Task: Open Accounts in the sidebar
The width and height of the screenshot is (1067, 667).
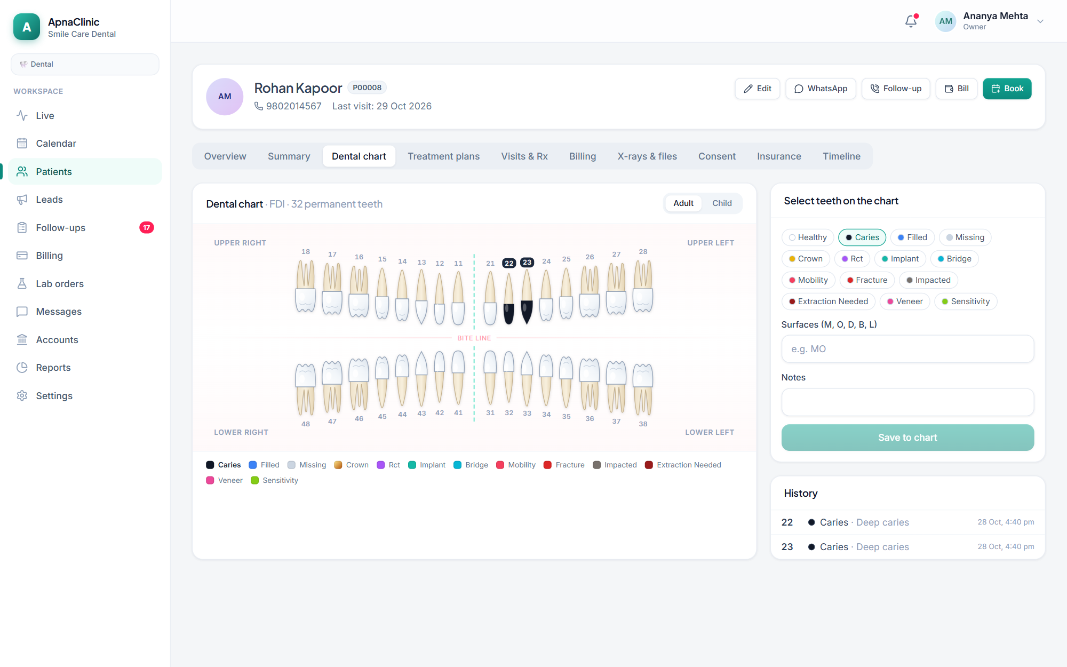Action: point(85,340)
